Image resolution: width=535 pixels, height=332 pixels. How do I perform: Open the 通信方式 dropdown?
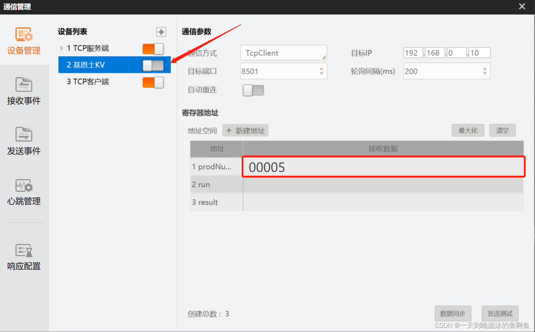point(283,53)
